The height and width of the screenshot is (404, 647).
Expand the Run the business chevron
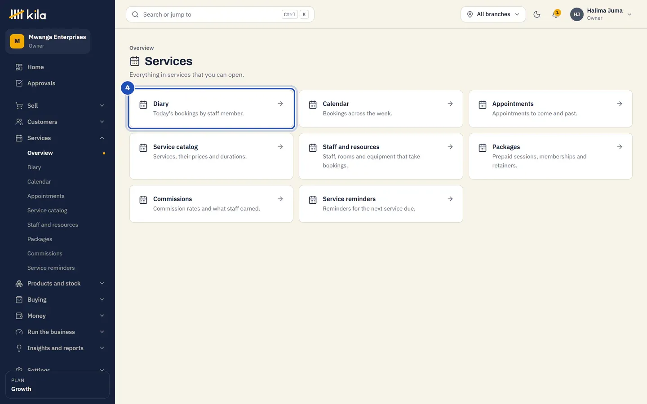[102, 332]
